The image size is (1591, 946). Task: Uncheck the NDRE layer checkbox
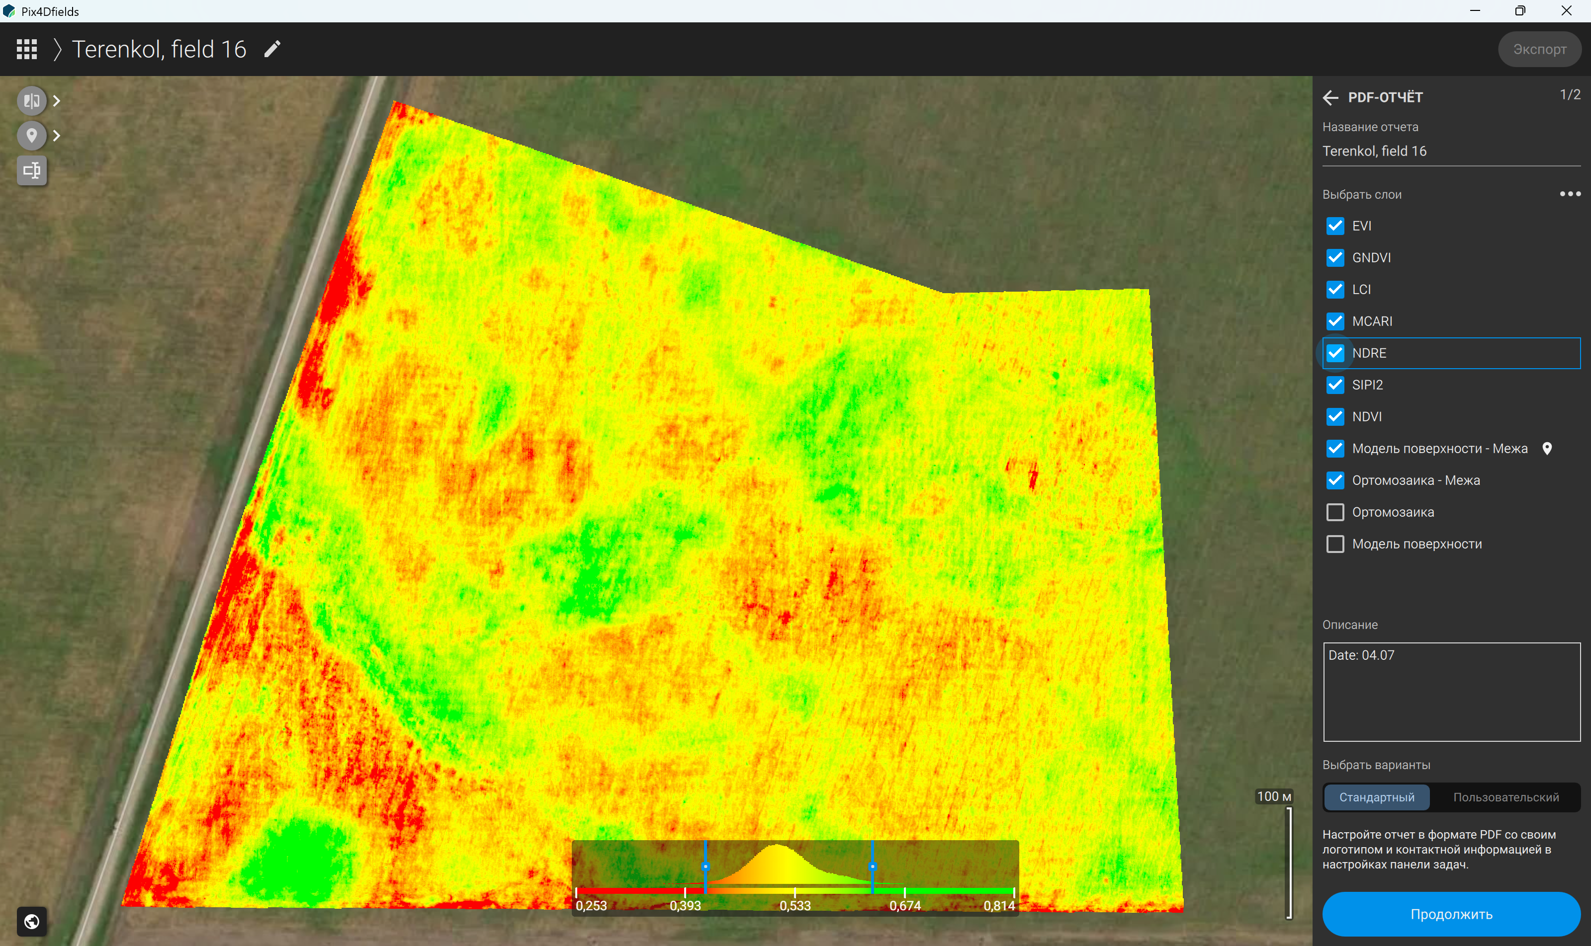[1335, 353]
